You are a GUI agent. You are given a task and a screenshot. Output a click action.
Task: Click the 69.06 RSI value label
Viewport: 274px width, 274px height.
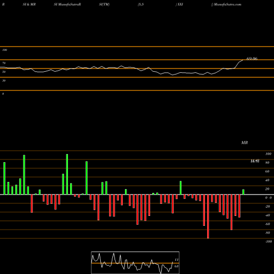click(252, 59)
